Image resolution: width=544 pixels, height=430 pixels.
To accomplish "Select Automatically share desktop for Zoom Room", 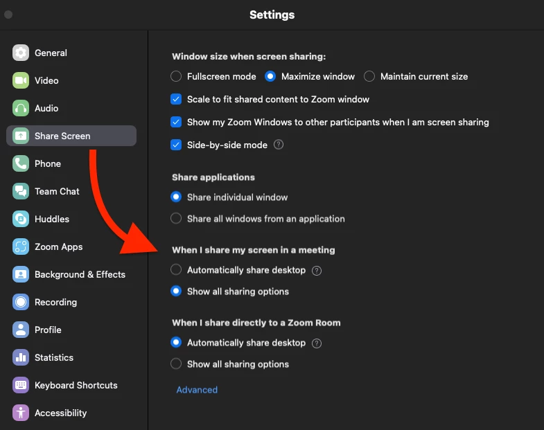I will 176,342.
